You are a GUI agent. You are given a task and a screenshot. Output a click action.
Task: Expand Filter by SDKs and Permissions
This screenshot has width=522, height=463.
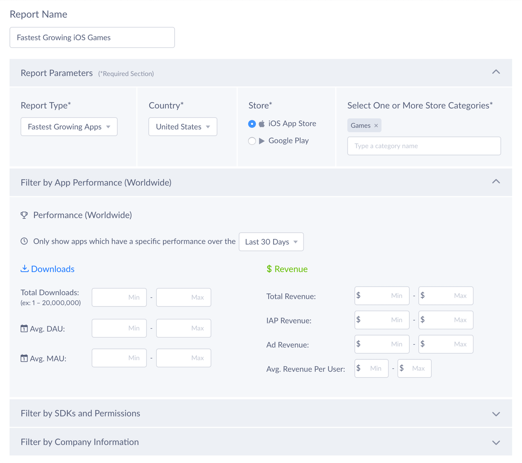point(496,414)
